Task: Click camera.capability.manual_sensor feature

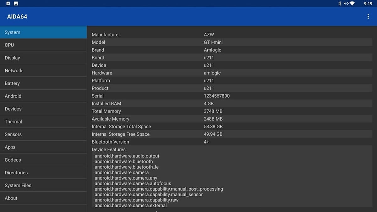Action: [149, 194]
